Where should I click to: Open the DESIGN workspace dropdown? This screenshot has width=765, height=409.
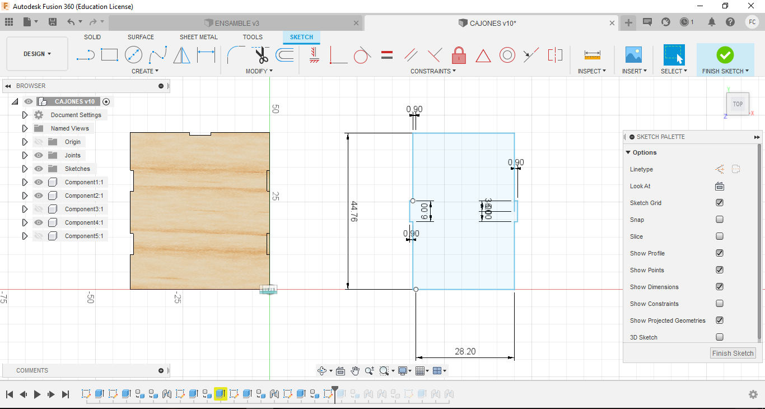coord(37,54)
